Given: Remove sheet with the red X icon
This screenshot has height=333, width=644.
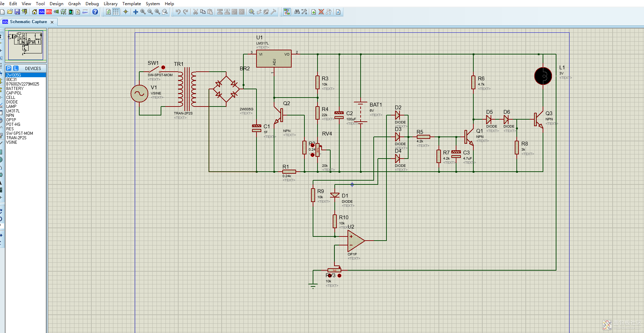Looking at the screenshot, I should [321, 12].
